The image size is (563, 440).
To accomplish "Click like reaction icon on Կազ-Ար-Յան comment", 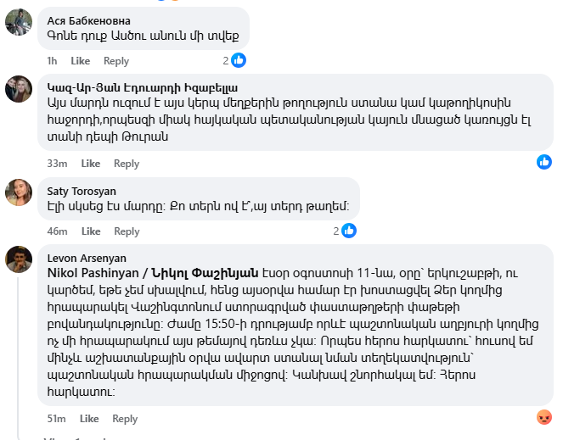I will pyautogui.click(x=544, y=162).
